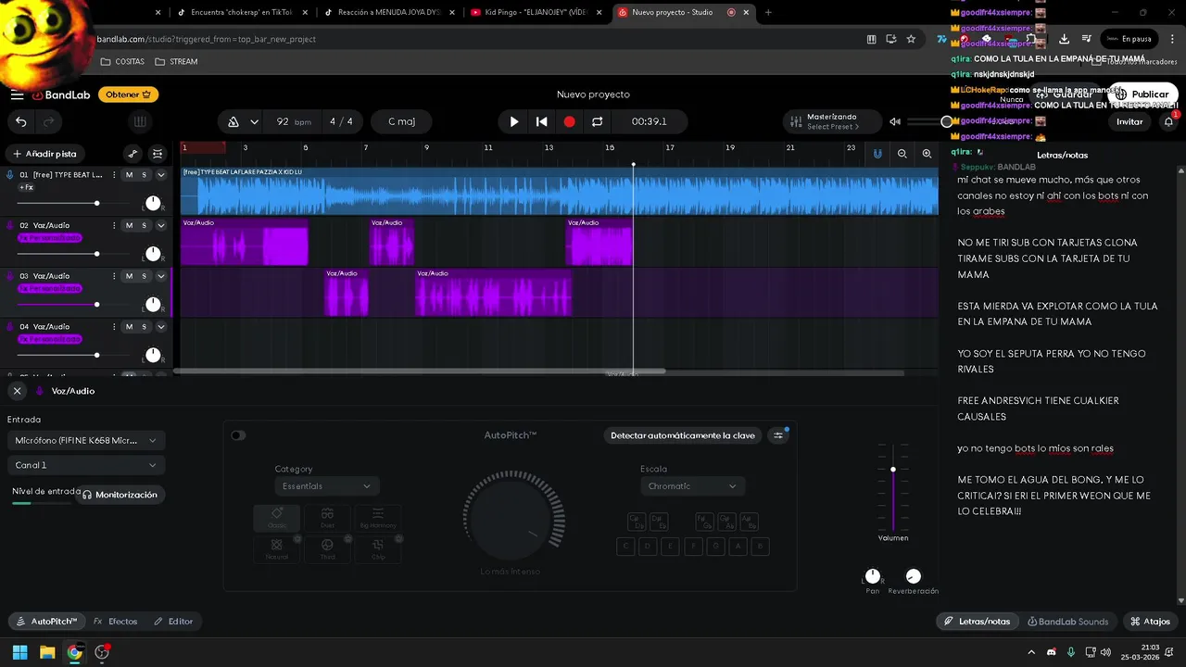
Task: Switch to the Efectos tab
Action: 116,622
